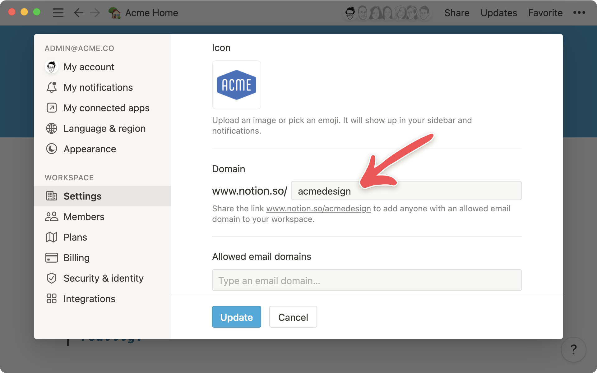Click the Settings grid icon in workspace
The width and height of the screenshot is (597, 373).
(x=52, y=196)
